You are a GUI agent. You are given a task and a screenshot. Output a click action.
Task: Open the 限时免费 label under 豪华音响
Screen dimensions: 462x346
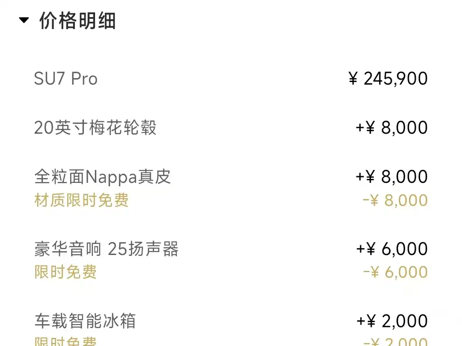pos(65,272)
